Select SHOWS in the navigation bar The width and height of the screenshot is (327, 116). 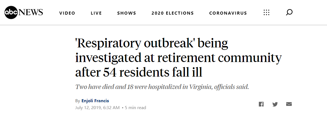pyautogui.click(x=127, y=13)
